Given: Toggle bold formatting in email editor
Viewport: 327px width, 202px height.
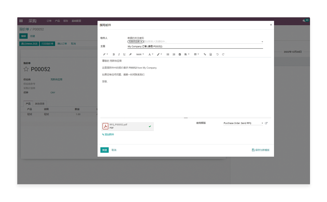Looking at the screenshot, I should (x=114, y=55).
